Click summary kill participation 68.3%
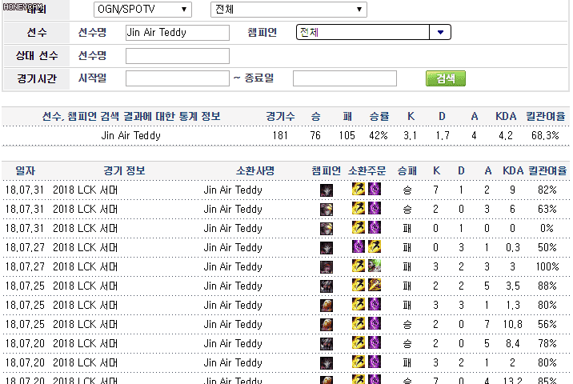Image resolution: width=573 pixels, height=384 pixels. 545,135
